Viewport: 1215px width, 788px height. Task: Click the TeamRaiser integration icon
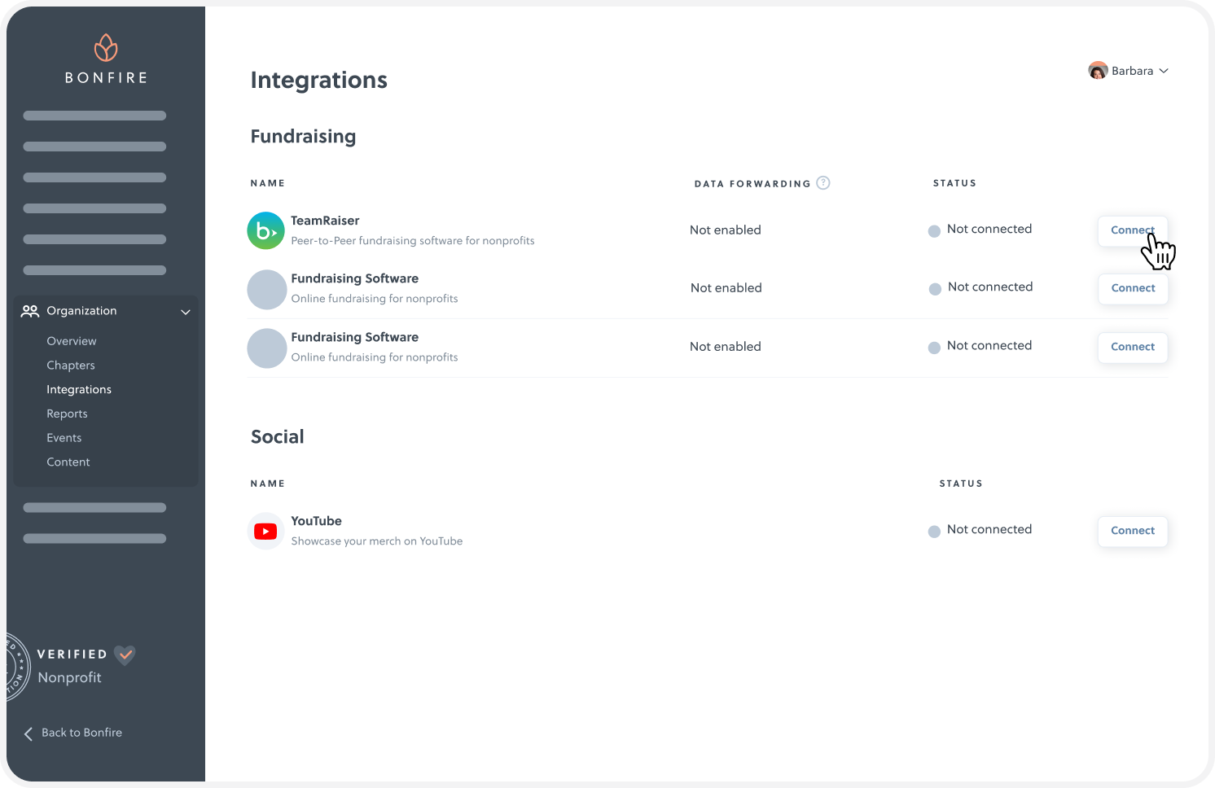pyautogui.click(x=265, y=230)
